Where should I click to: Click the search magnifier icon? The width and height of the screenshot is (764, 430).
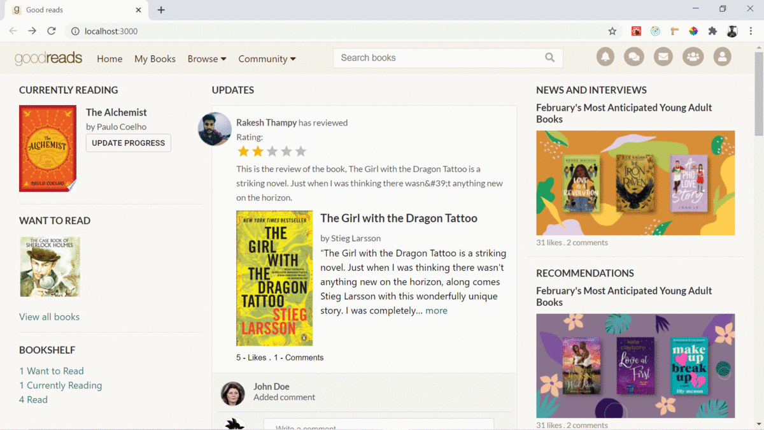click(x=550, y=57)
